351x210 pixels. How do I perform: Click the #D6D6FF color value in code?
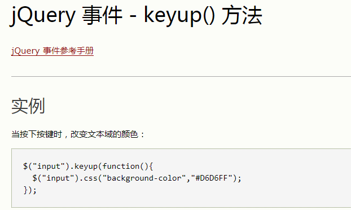pos(212,178)
